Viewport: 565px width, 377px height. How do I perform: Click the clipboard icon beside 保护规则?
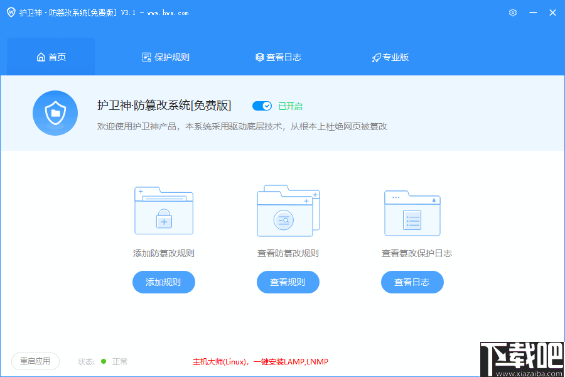click(146, 57)
